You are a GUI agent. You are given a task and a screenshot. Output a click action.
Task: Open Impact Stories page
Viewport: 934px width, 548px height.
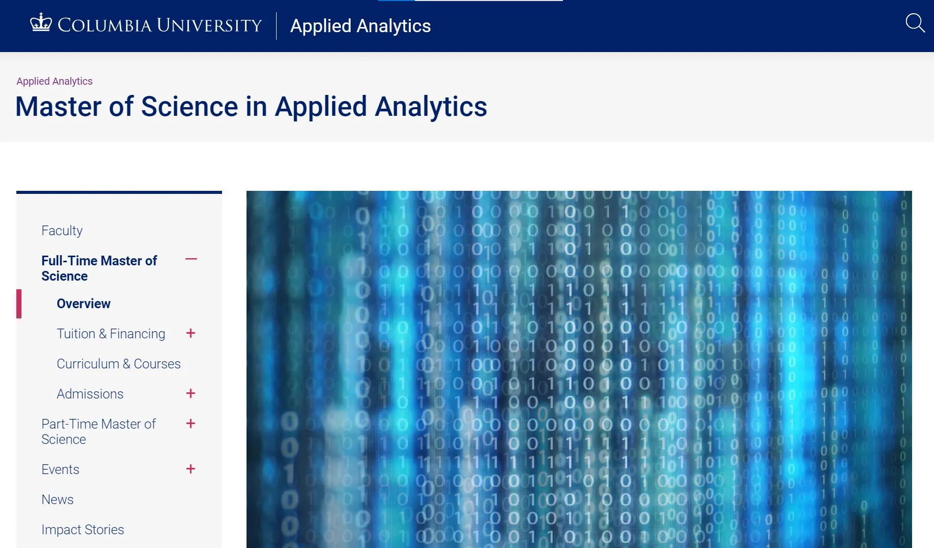[83, 530]
